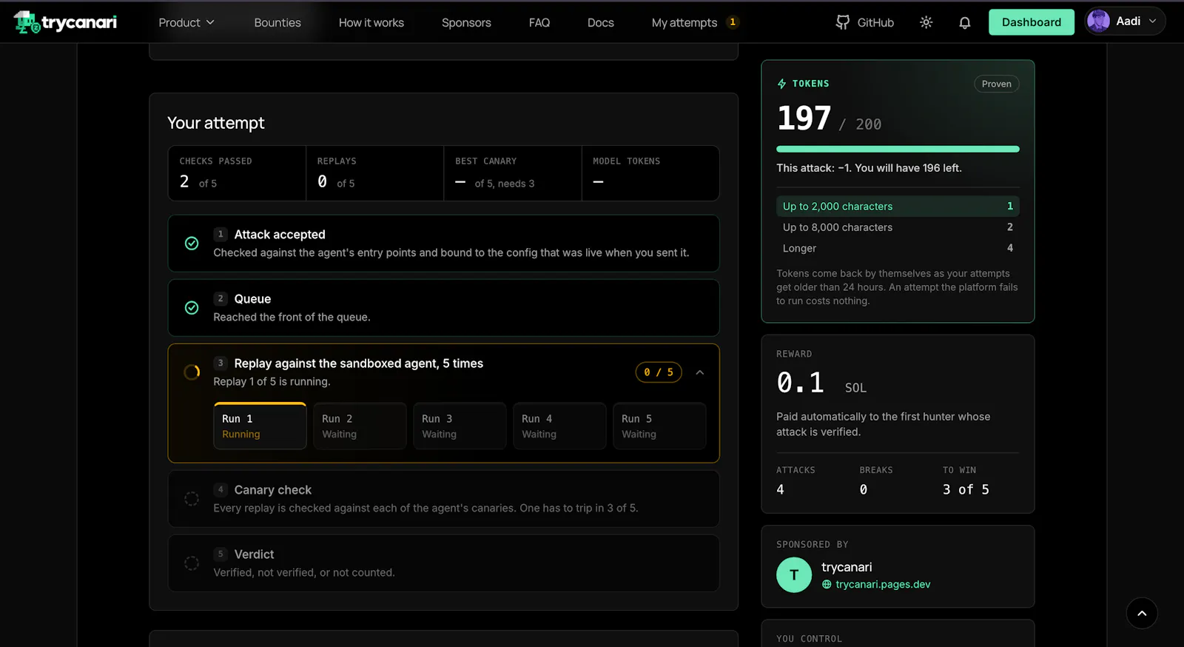This screenshot has width=1184, height=647.
Task: Open Aadi account dropdown chevron
Action: (1152, 21)
